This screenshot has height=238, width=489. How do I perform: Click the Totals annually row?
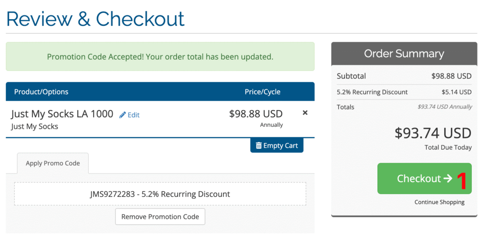(404, 107)
